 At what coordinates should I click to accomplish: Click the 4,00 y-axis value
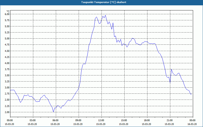[x=7, y=63]
